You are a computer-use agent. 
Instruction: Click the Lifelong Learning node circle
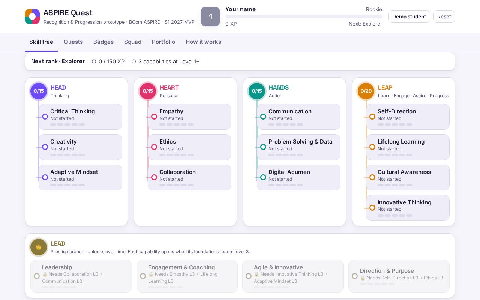372,147
